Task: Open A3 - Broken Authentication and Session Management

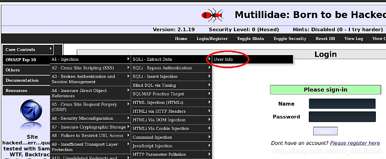Action: tap(90, 79)
